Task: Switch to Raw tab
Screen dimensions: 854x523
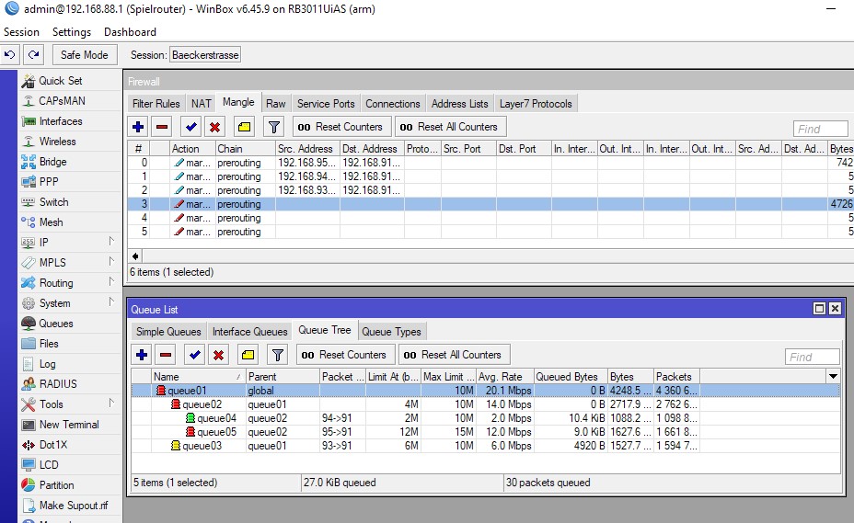Action: tap(275, 103)
